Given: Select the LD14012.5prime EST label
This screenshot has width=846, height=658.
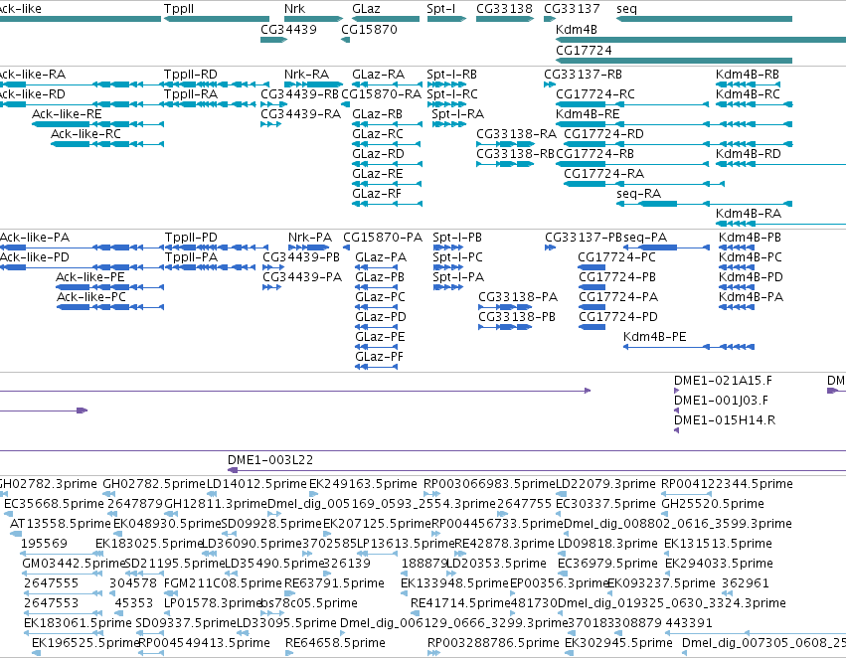Looking at the screenshot, I should pos(256,484).
